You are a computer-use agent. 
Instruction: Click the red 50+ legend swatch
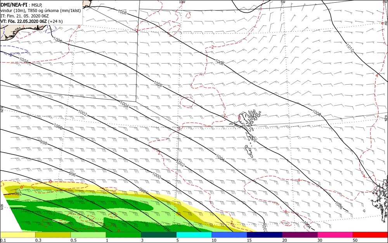371,235
